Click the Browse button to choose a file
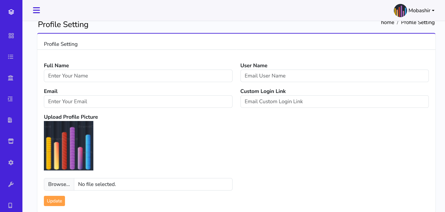The height and width of the screenshot is (212, 445). coord(59,184)
